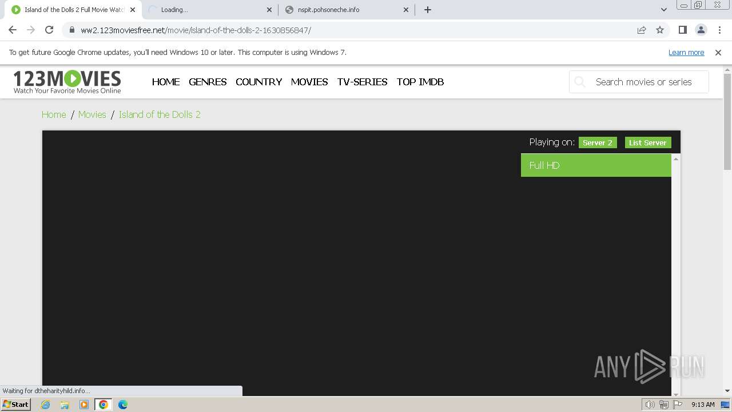Close the Island of the Dolls 2 tab

pyautogui.click(x=133, y=10)
